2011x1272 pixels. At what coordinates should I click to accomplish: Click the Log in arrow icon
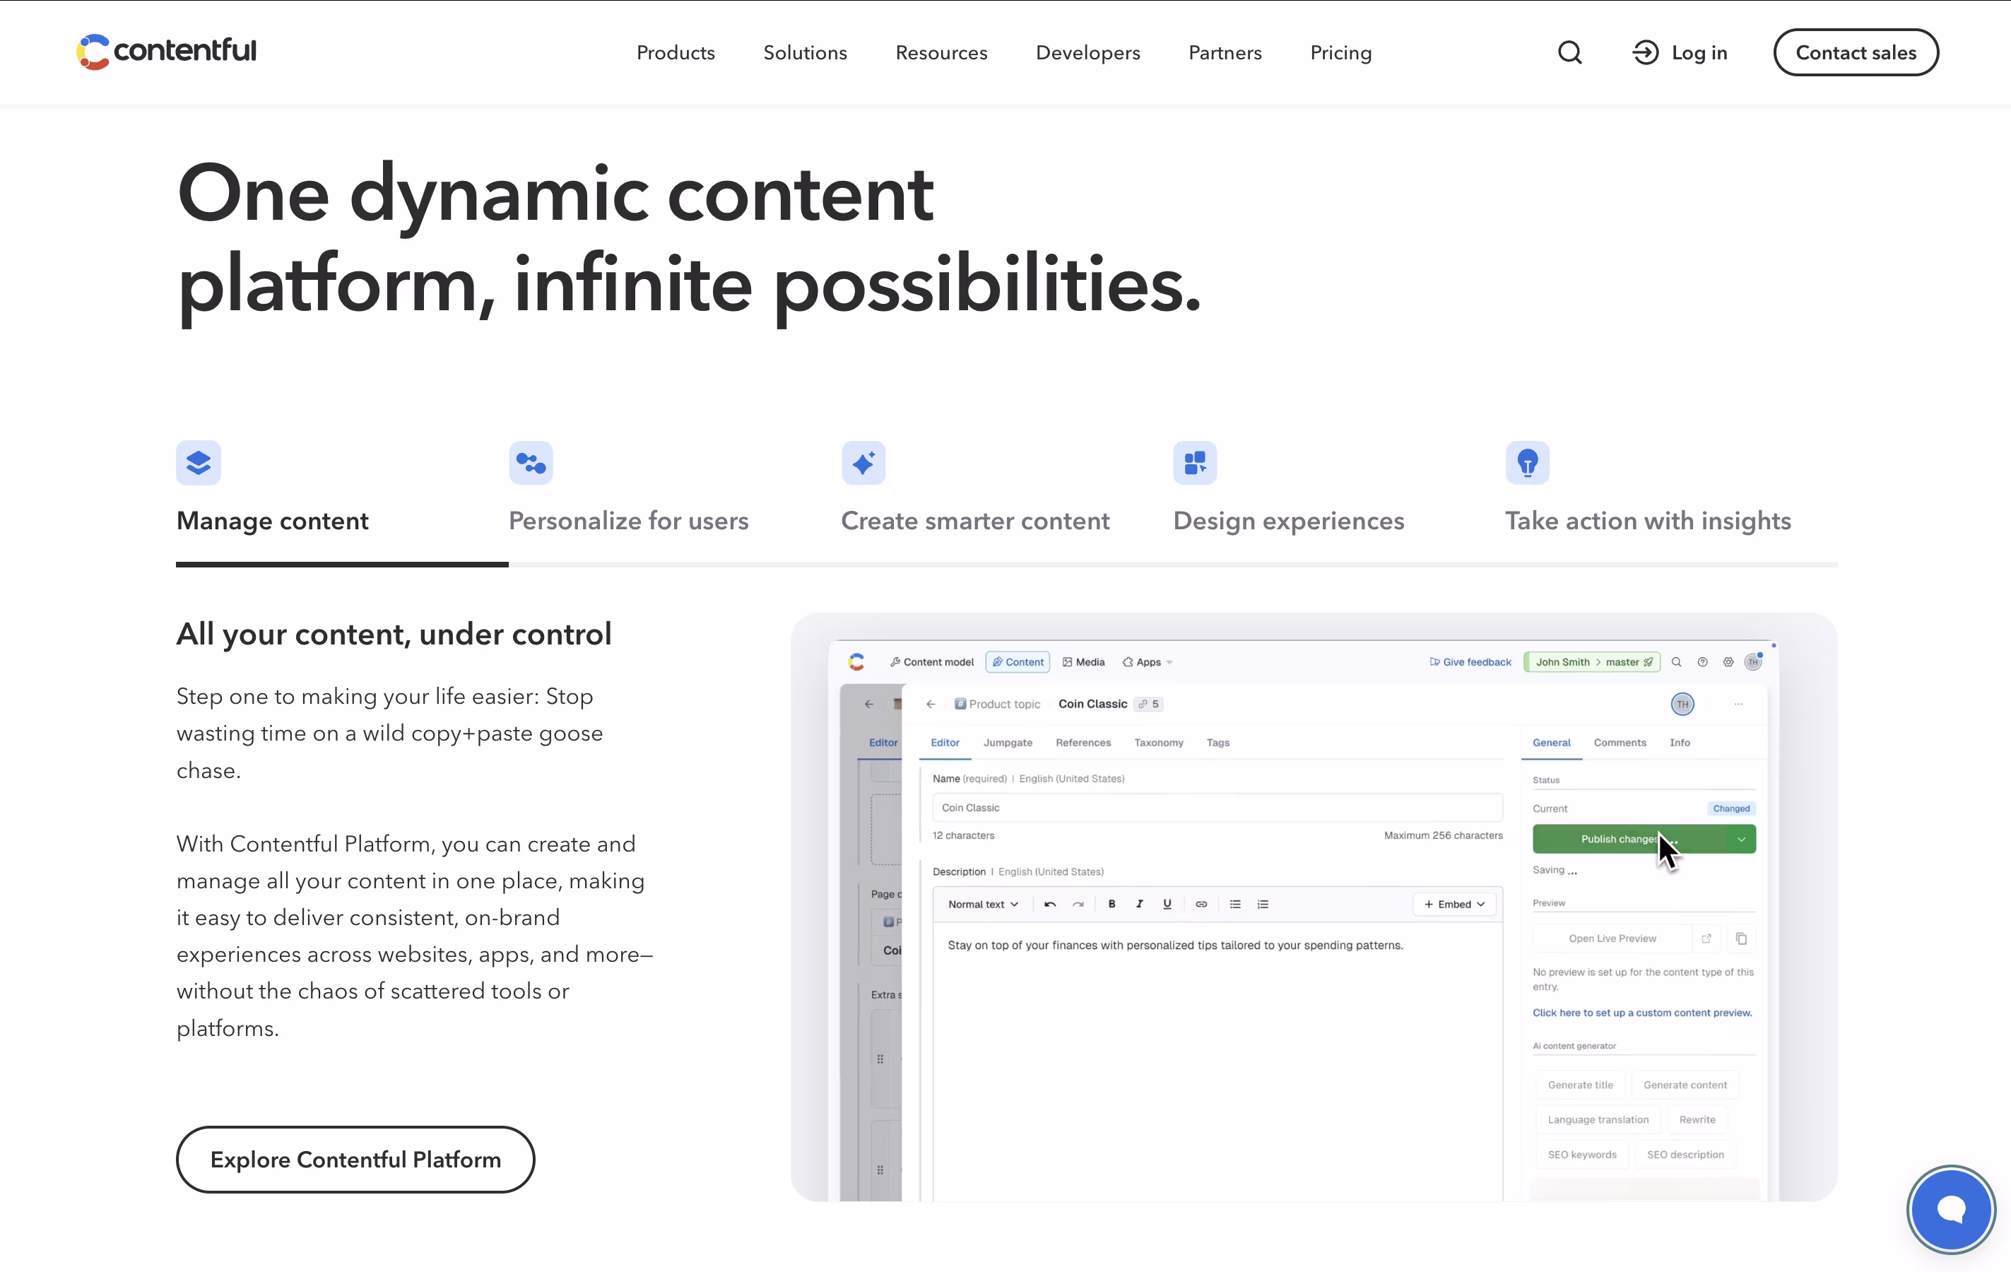tap(1645, 52)
